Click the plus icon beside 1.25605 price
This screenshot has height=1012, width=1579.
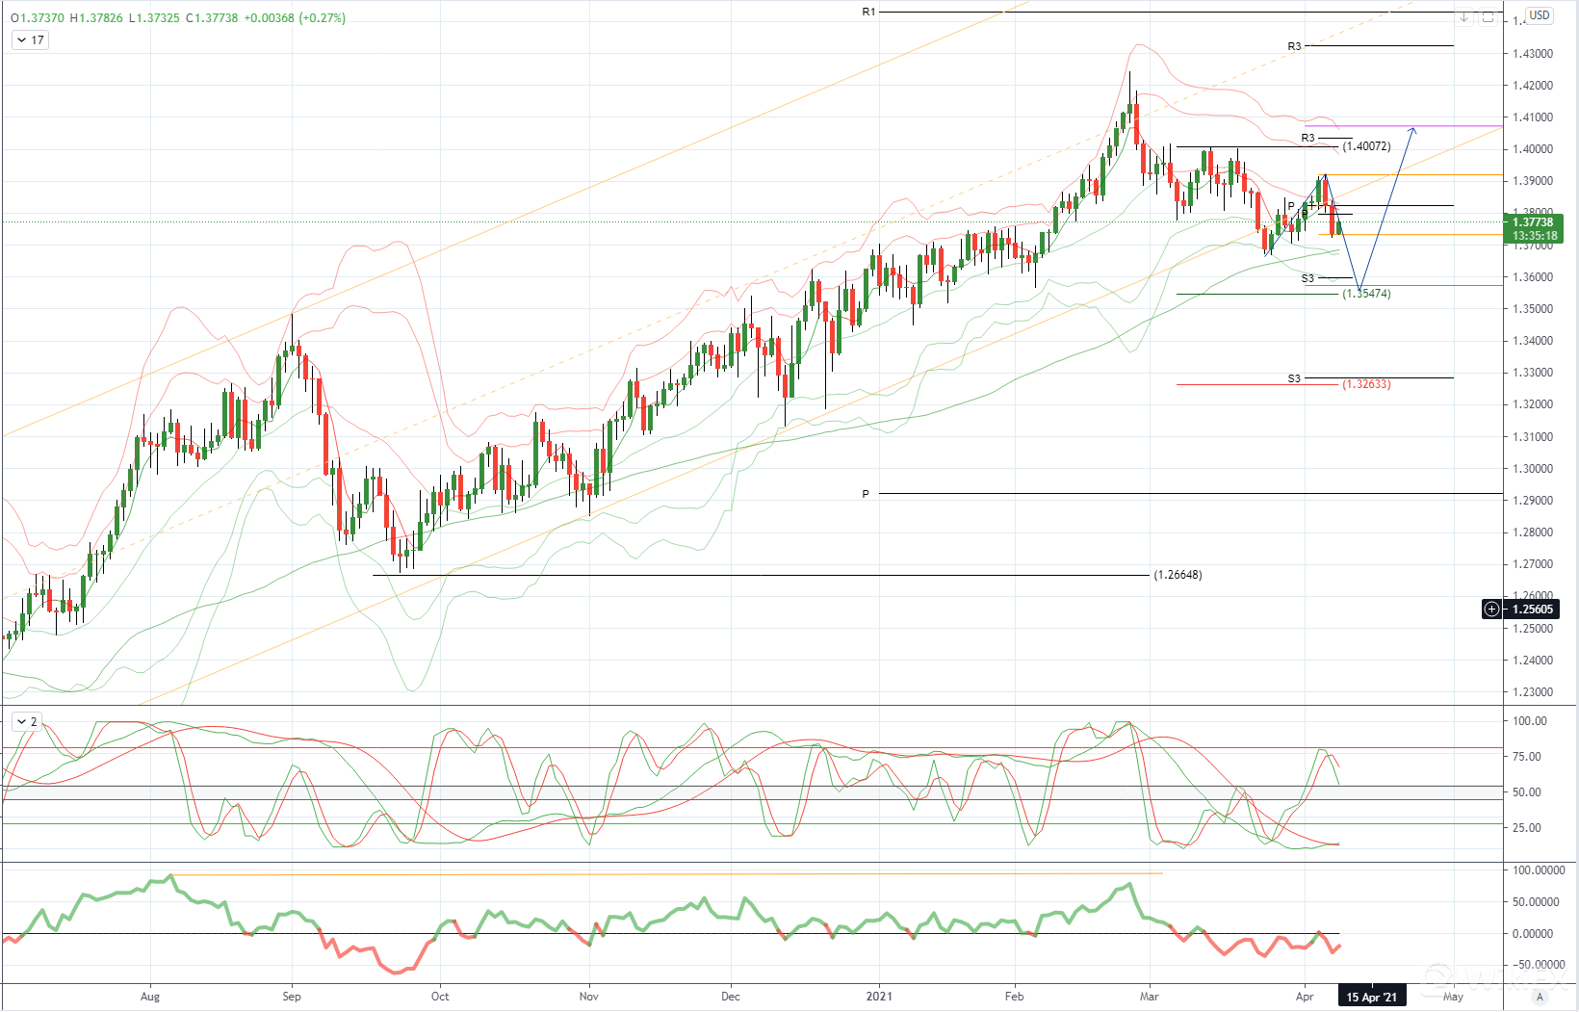pyautogui.click(x=1491, y=609)
